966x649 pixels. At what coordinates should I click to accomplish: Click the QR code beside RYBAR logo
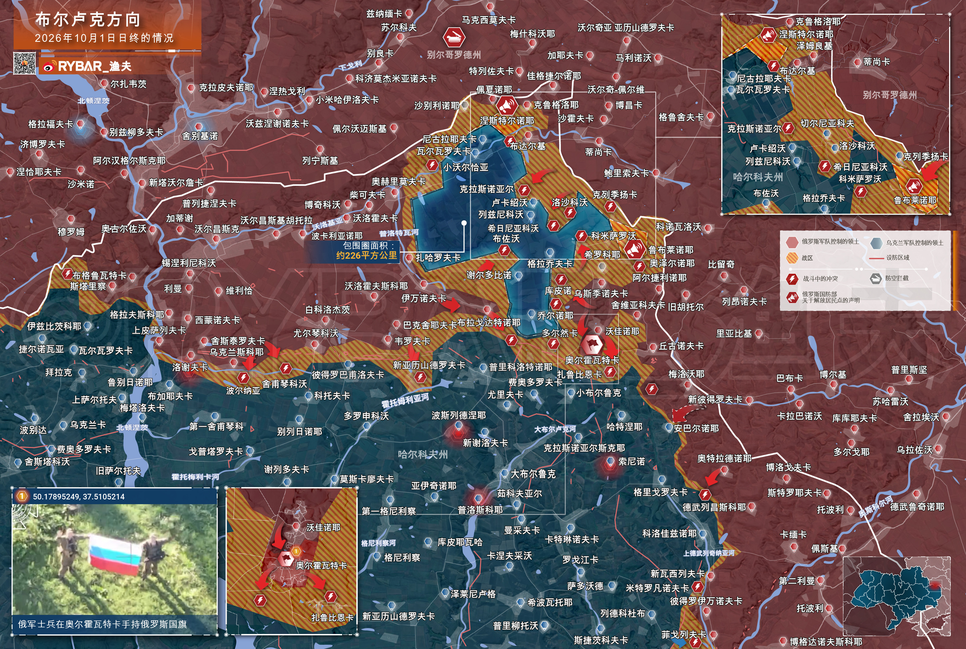tap(24, 63)
